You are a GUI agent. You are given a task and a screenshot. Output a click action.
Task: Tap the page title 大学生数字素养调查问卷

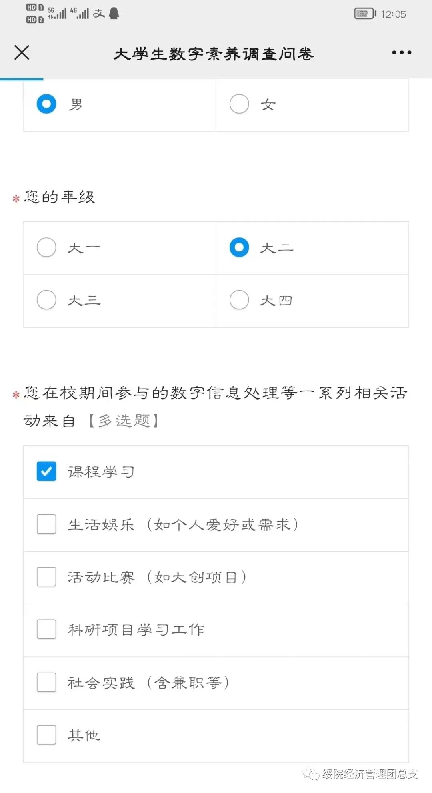(x=214, y=54)
